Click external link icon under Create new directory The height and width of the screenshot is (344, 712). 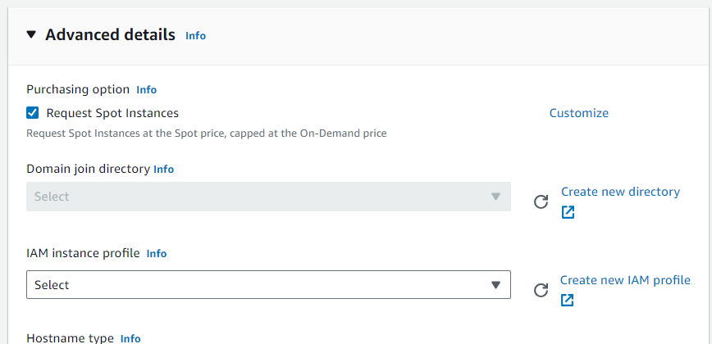tap(568, 212)
